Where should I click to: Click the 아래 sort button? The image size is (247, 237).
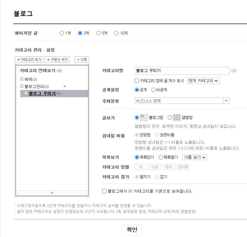coord(155,167)
